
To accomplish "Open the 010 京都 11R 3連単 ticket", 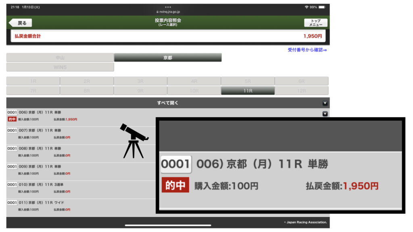I will pos(40,184).
